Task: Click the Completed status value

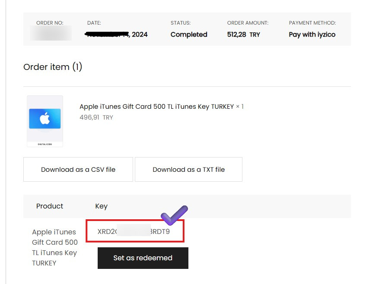Action: [189, 35]
